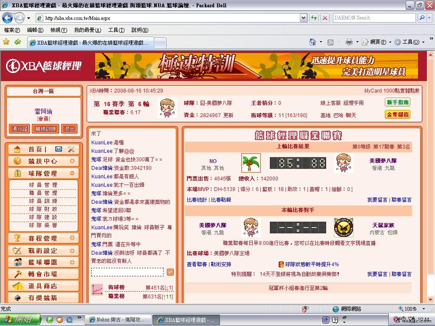Viewport: 435px width, 326px height.
Task: Open the 檢視(V) menu
Action: pyautogui.click(x=59, y=30)
